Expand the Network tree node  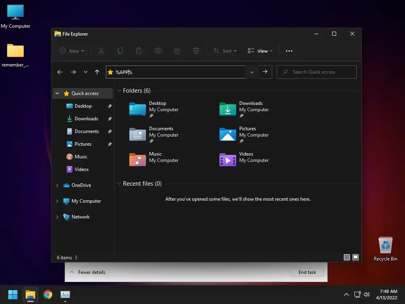pos(57,217)
